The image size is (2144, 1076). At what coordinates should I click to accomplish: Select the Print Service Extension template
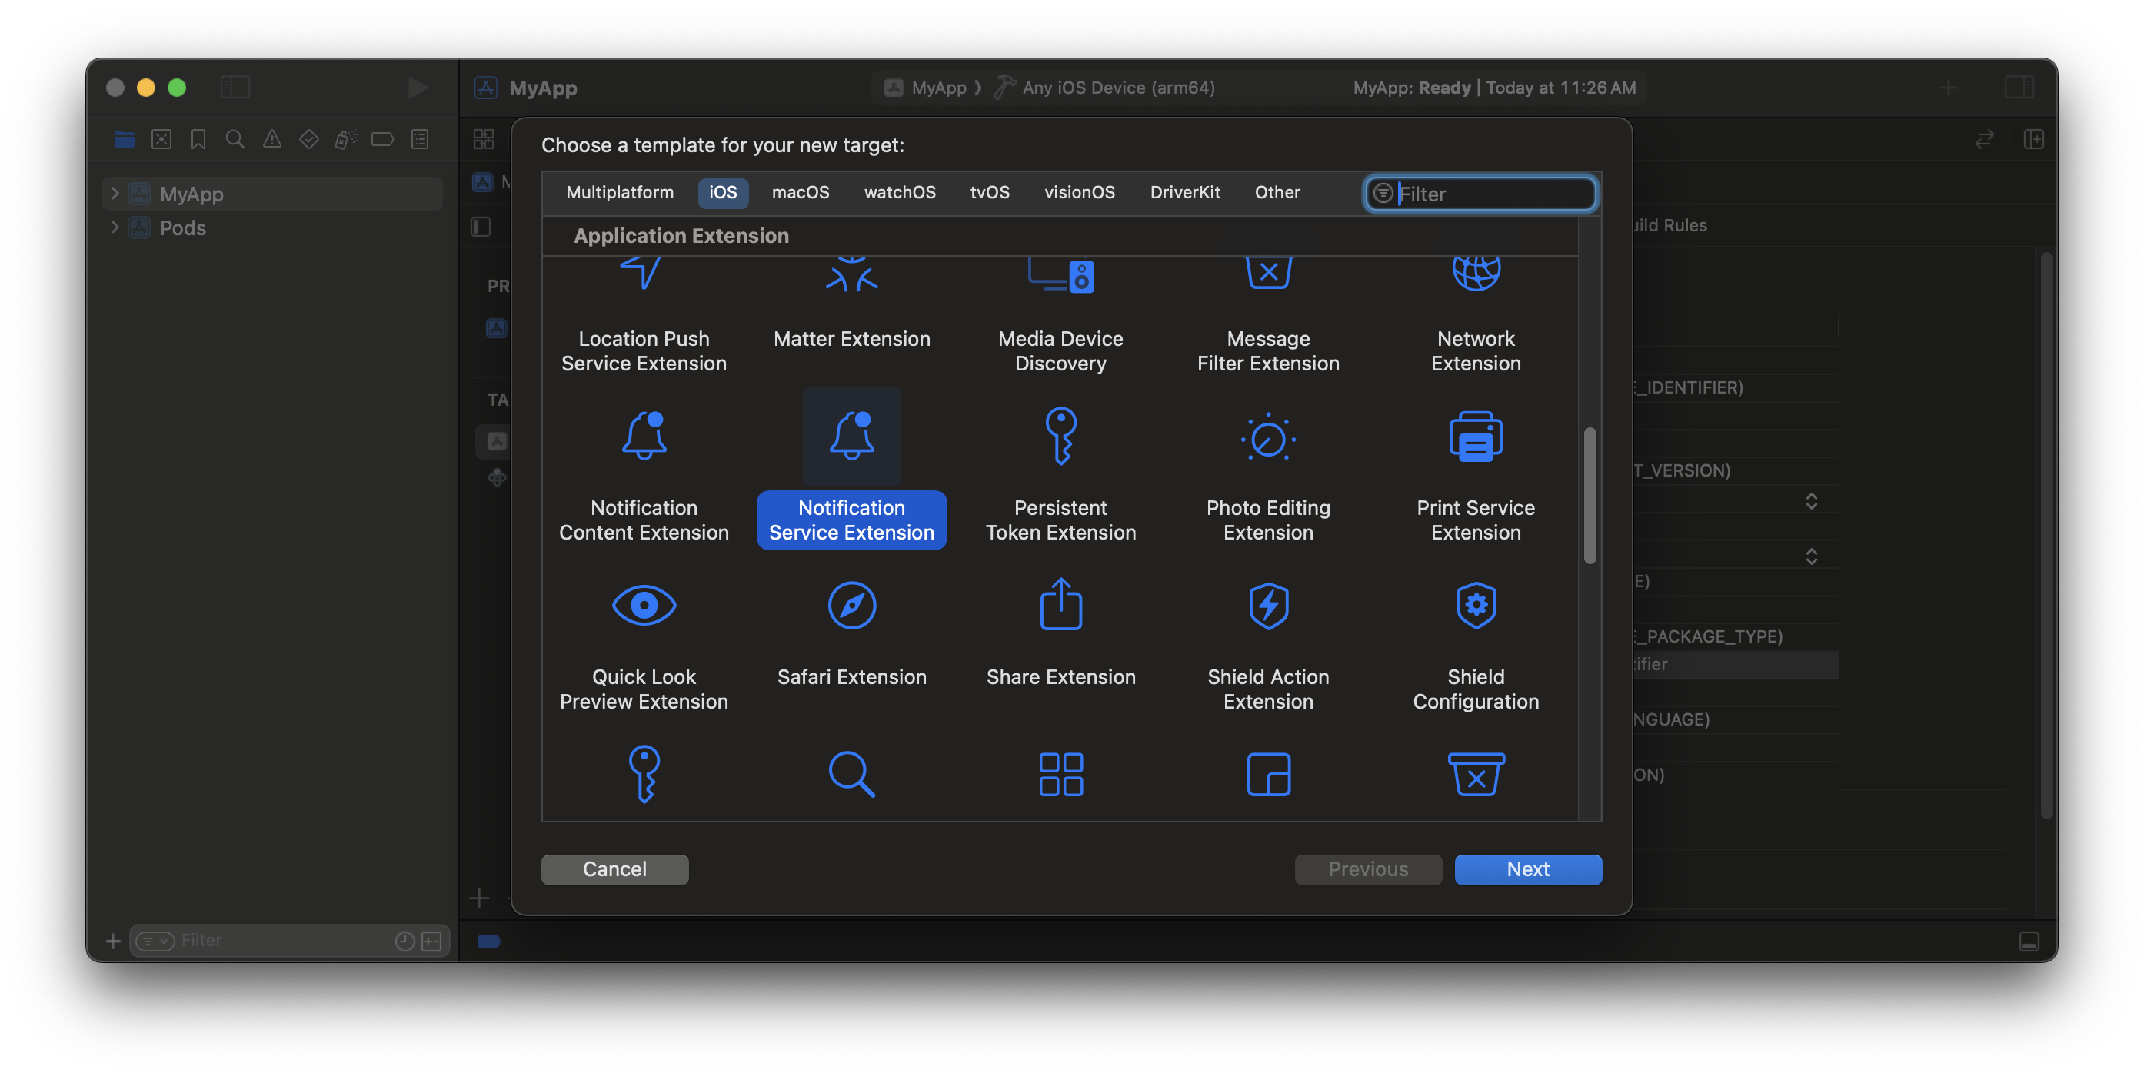(1476, 478)
